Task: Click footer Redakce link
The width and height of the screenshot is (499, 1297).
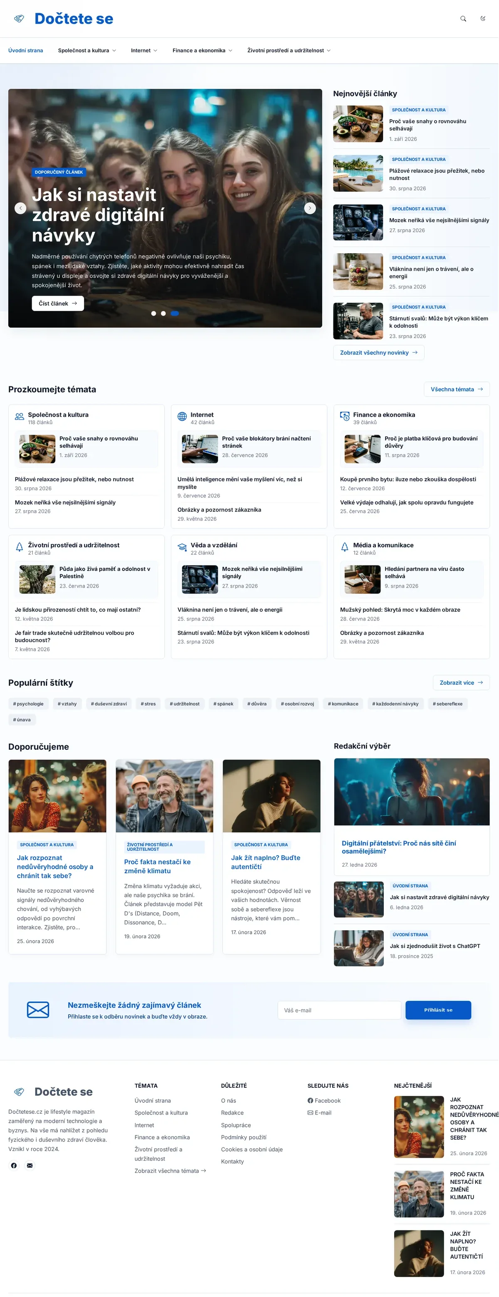Action: (x=232, y=1113)
